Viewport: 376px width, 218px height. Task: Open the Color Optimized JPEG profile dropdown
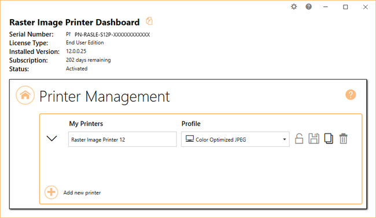click(x=235, y=139)
